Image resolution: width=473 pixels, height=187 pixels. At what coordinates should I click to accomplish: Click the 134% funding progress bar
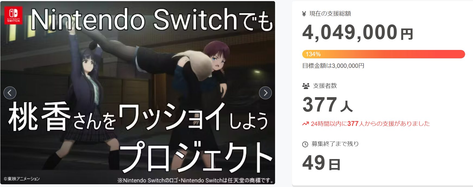383,54
